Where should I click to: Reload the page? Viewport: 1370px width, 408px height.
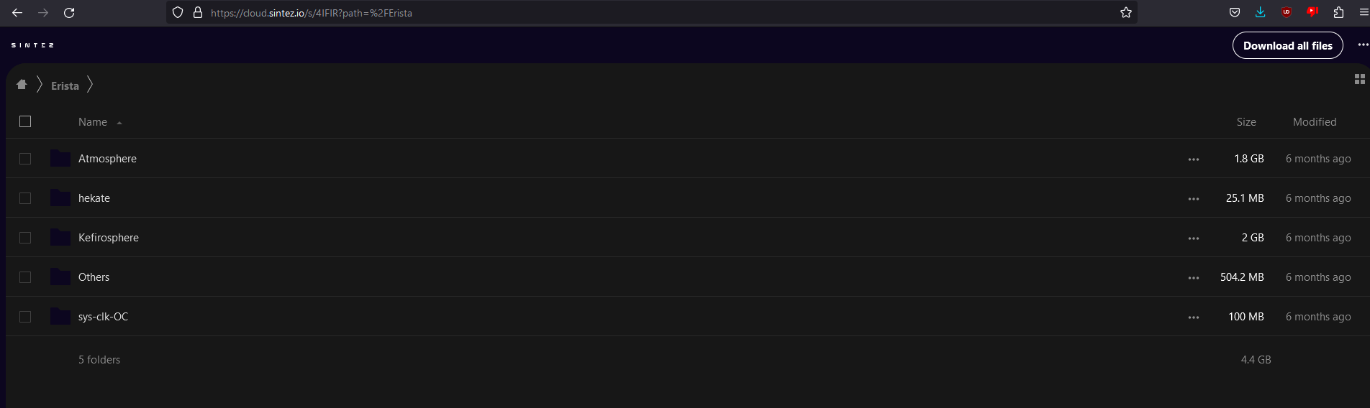click(69, 12)
